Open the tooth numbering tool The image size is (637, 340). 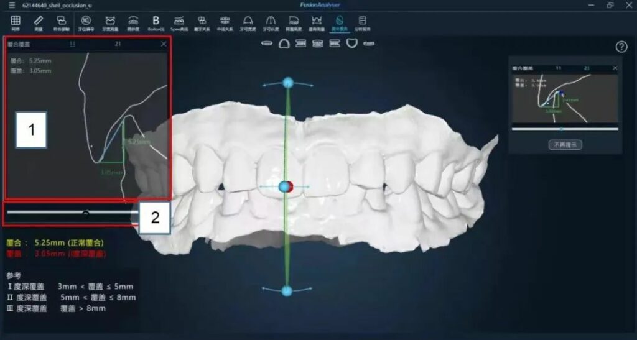[85, 23]
